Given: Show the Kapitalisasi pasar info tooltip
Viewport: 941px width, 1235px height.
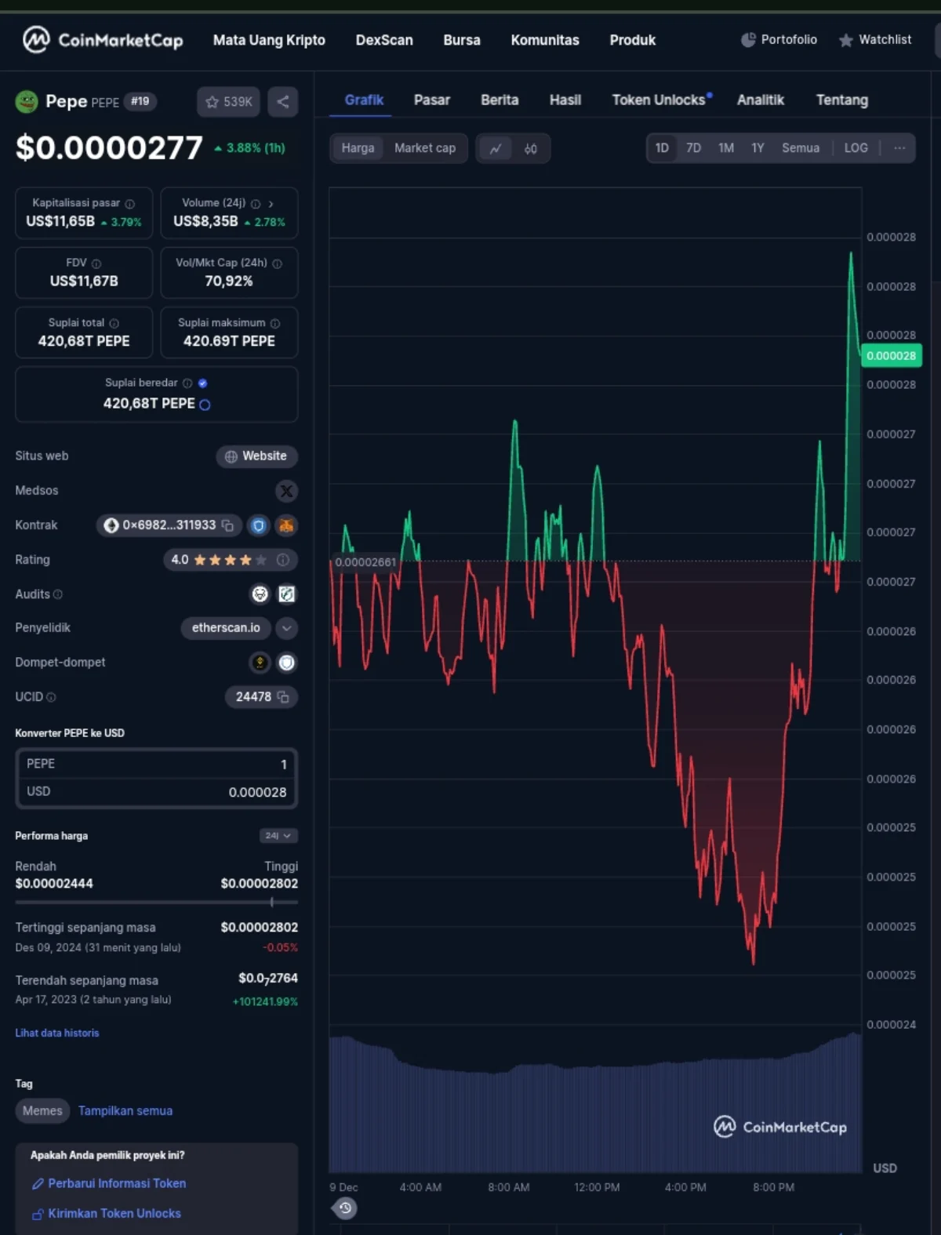Looking at the screenshot, I should click(130, 204).
